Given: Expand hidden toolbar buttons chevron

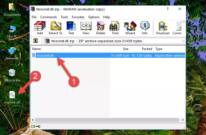Looking at the screenshot, I should pyautogui.click(x=184, y=22).
